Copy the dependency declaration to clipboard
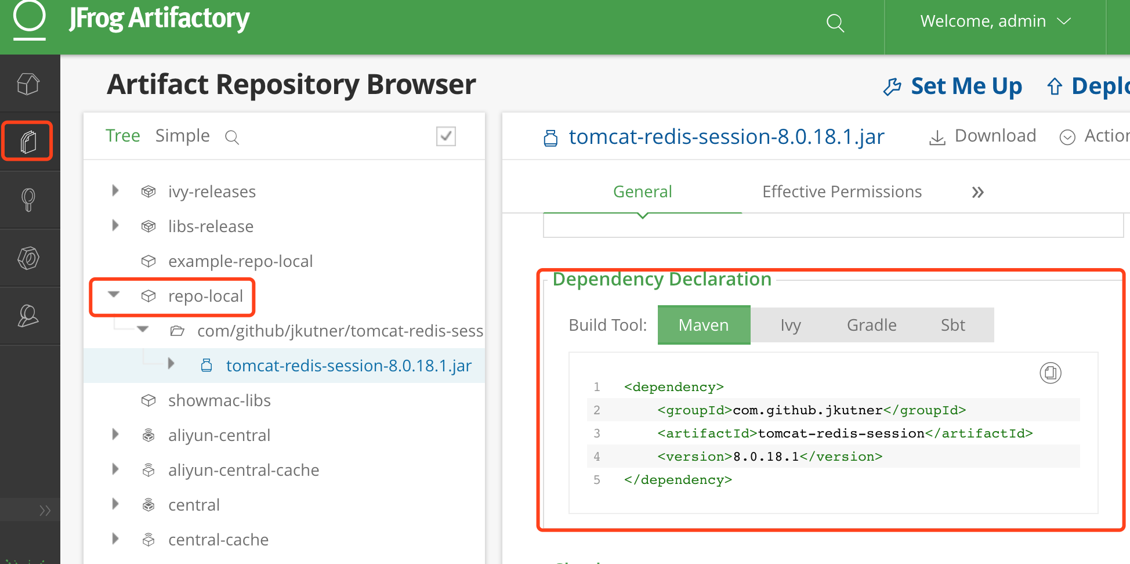Image resolution: width=1130 pixels, height=564 pixels. click(1050, 373)
